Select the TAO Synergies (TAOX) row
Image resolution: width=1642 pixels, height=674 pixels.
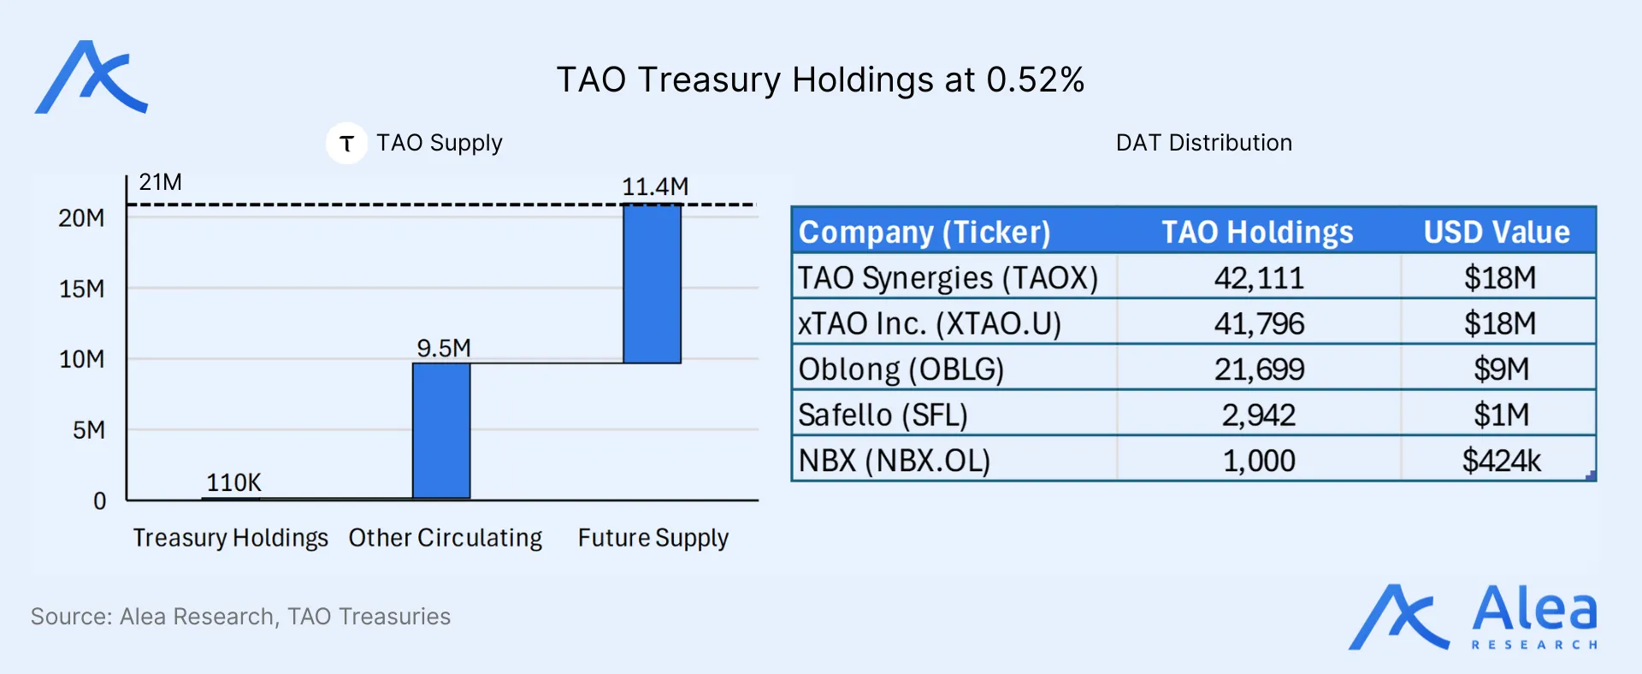(x=948, y=278)
